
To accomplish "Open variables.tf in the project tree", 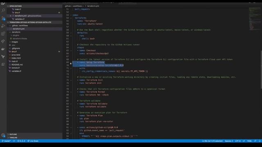I will tap(16, 71).
